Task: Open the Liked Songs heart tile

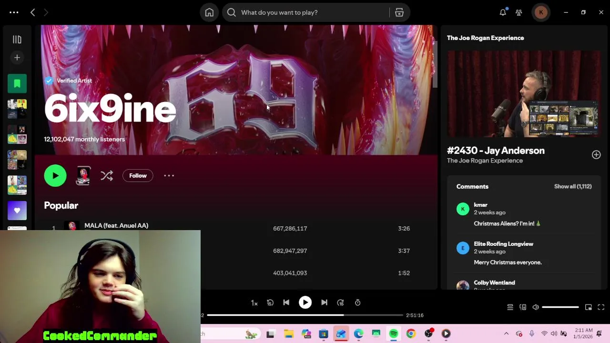Action: coord(17,210)
